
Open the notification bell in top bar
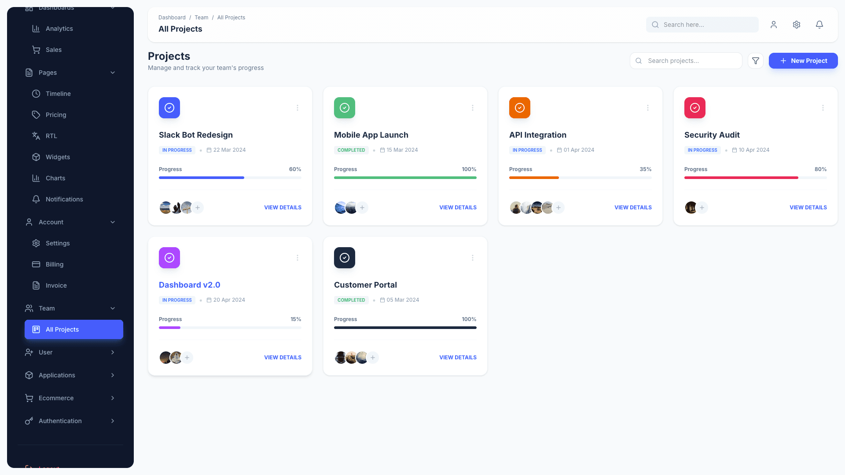819,25
